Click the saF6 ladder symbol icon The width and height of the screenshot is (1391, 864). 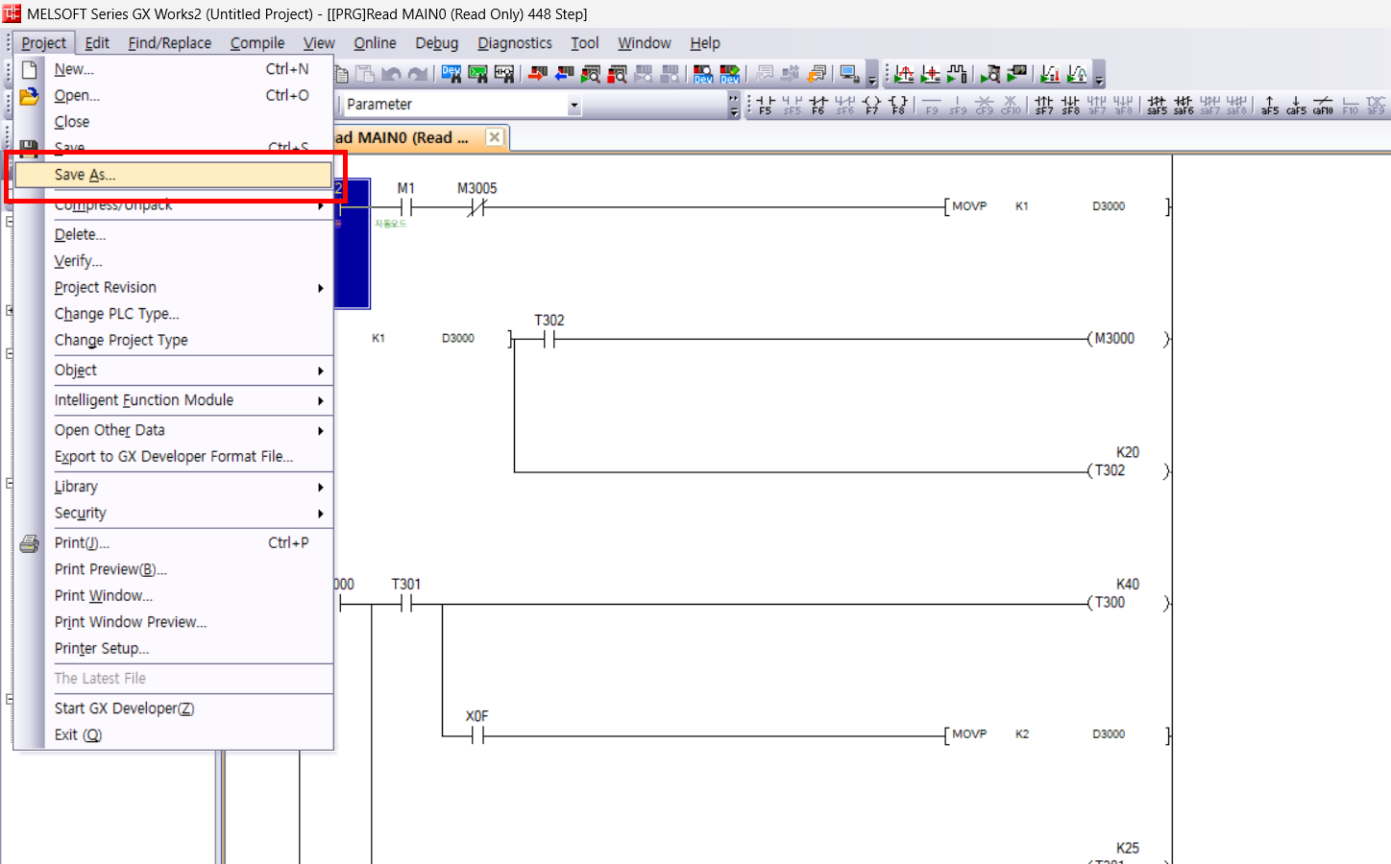1184,105
